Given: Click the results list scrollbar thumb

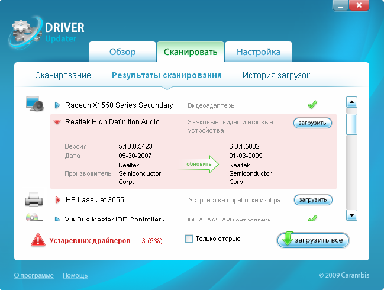Looking at the screenshot, I should (351, 124).
